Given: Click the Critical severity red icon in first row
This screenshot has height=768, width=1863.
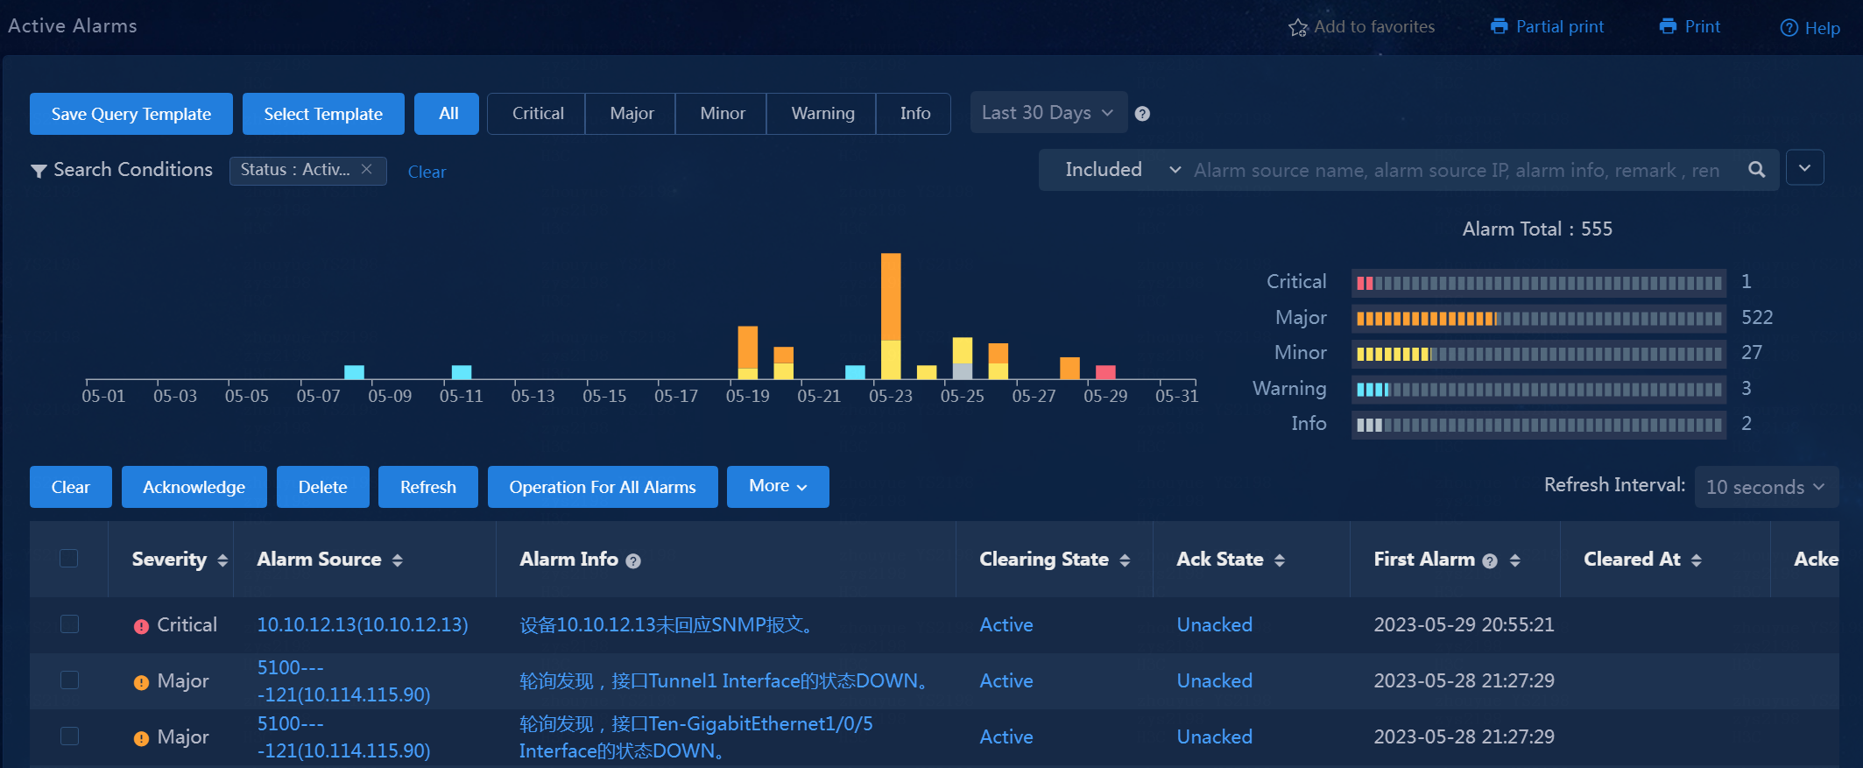Looking at the screenshot, I should [141, 626].
